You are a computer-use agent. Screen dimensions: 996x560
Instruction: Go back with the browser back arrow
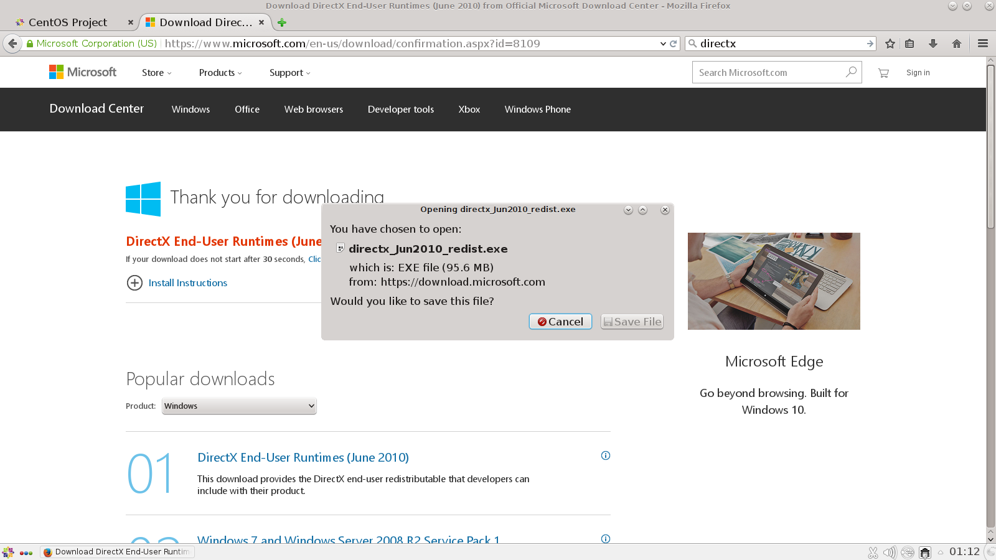(x=12, y=44)
